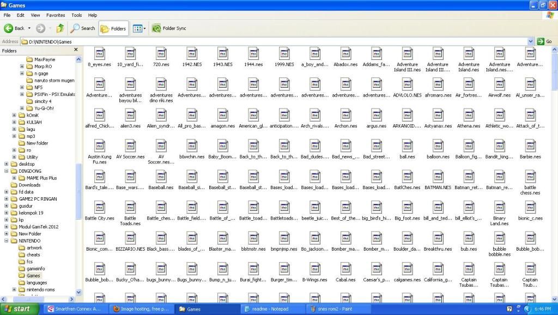This screenshot has height=315, width=558.
Task: Open the Views dropdown arrow
Action: click(144, 28)
